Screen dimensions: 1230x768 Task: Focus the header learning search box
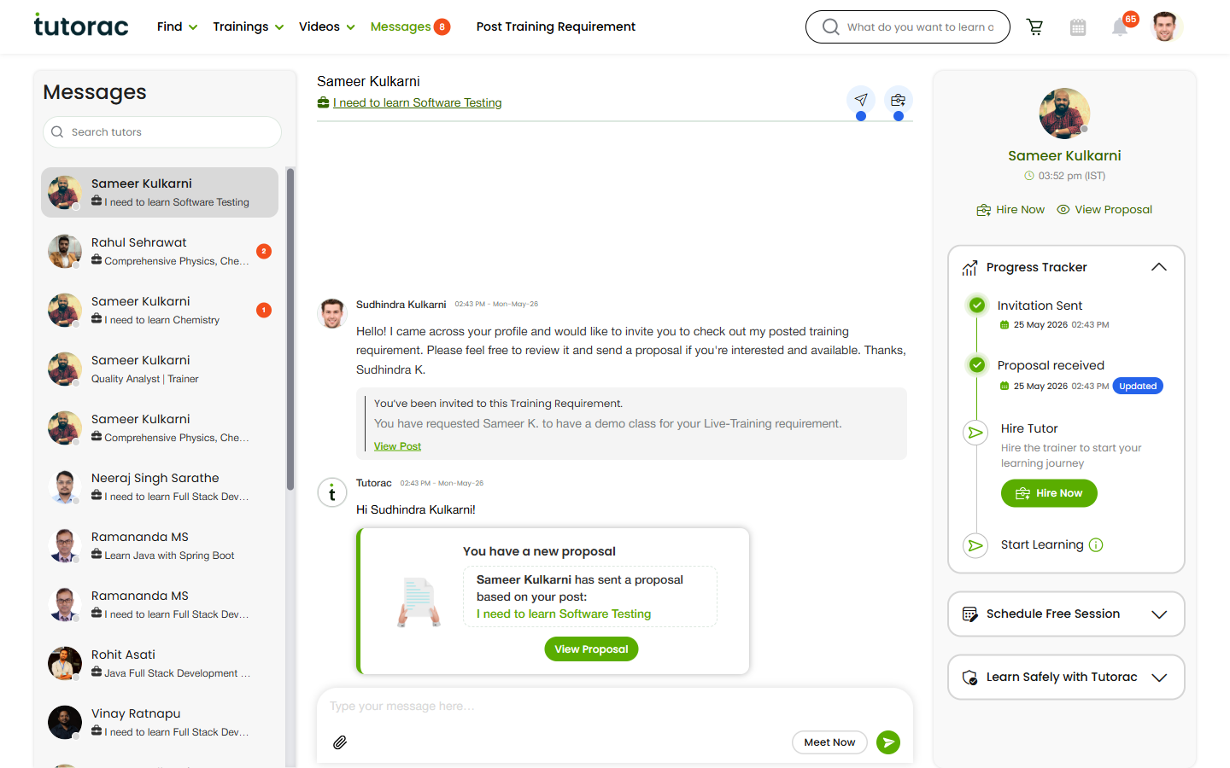coord(908,27)
